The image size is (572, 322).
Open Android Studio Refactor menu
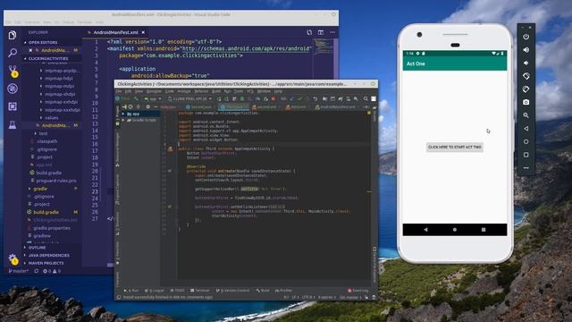tap(201, 91)
